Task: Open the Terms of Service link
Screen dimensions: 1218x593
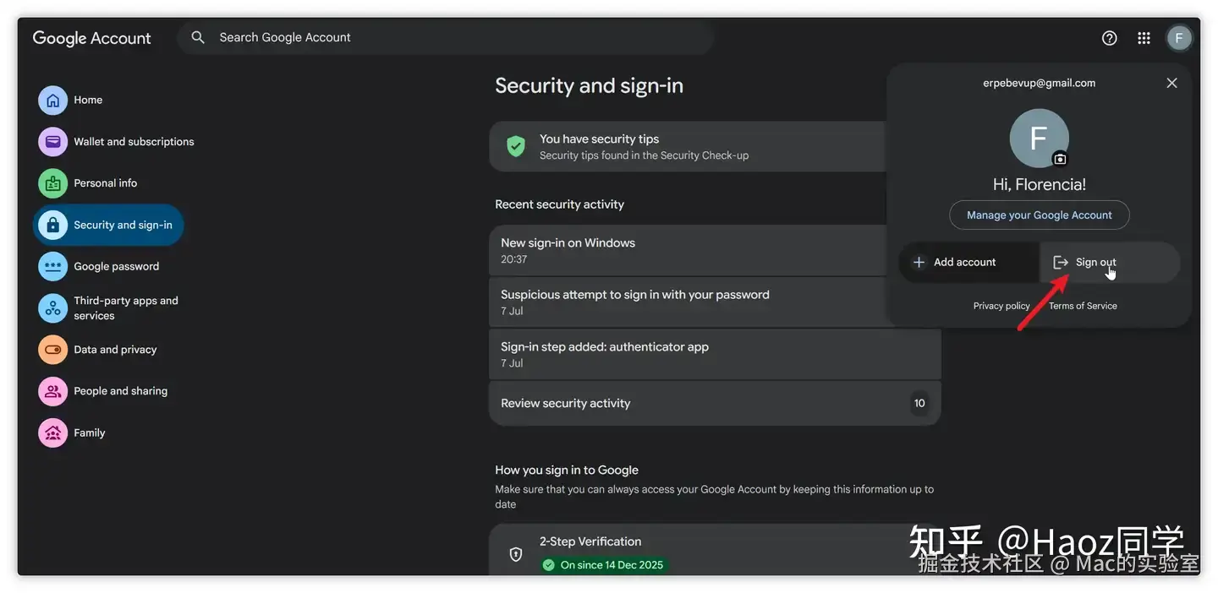Action: coord(1083,306)
